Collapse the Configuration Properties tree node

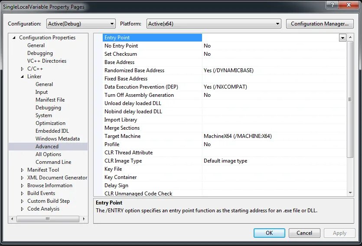click(14, 38)
